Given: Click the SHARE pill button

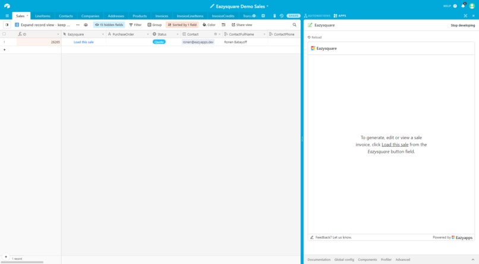Looking at the screenshot, I should tap(293, 15).
